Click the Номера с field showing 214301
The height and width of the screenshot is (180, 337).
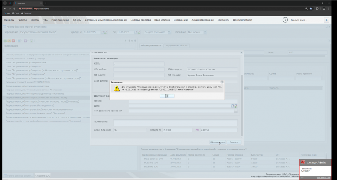point(177,130)
